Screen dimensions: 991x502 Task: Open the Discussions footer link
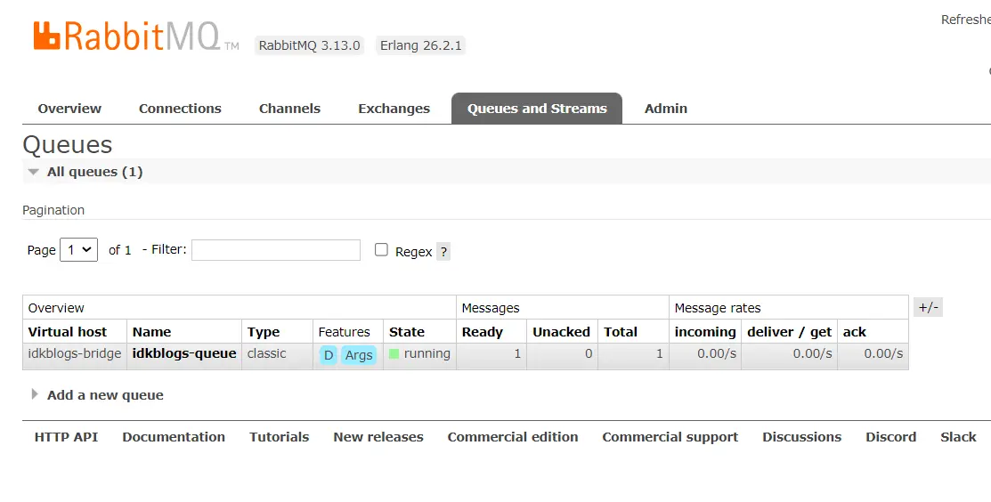(802, 437)
